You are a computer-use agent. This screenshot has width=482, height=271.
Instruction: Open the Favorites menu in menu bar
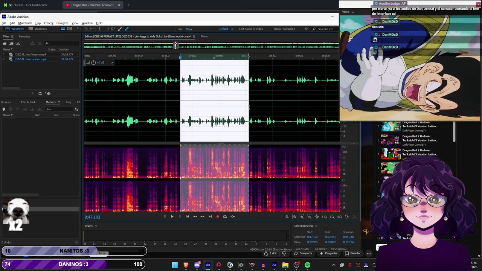click(63, 23)
